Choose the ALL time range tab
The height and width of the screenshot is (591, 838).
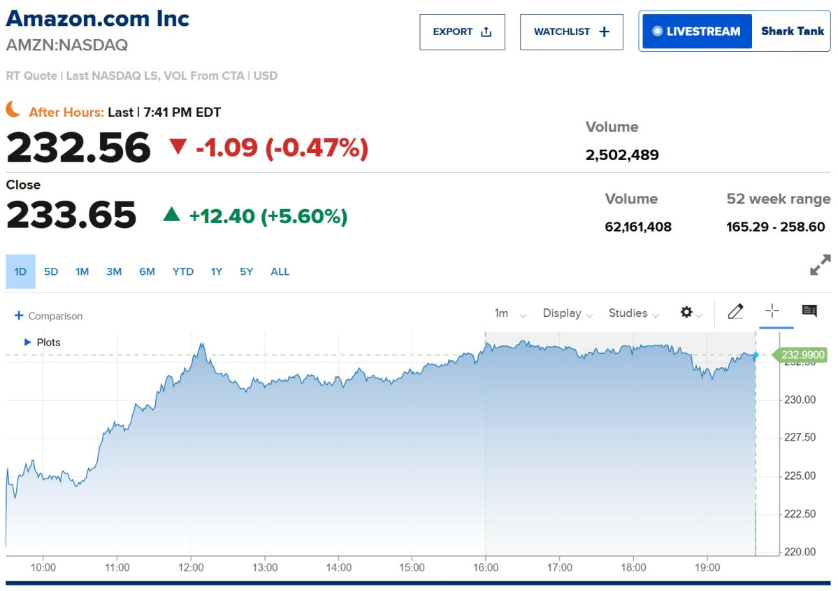coord(280,271)
